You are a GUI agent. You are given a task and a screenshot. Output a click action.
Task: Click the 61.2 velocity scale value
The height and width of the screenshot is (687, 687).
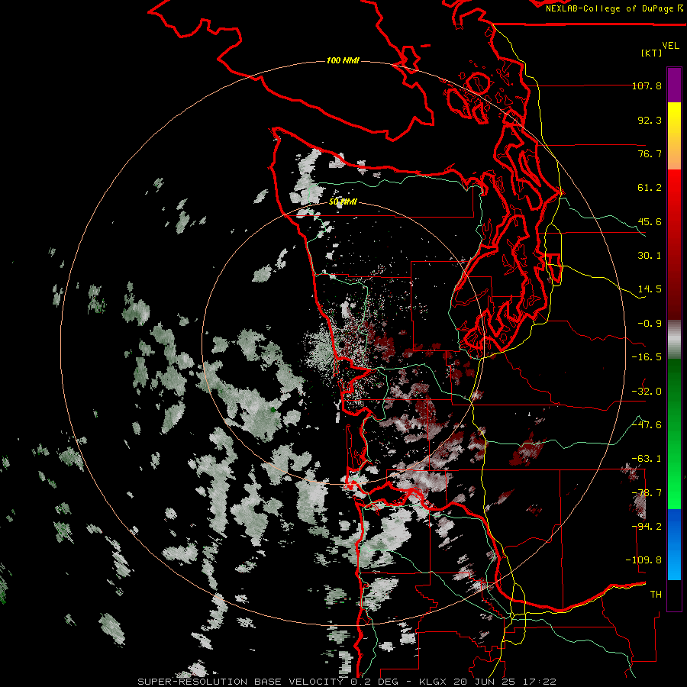650,188
